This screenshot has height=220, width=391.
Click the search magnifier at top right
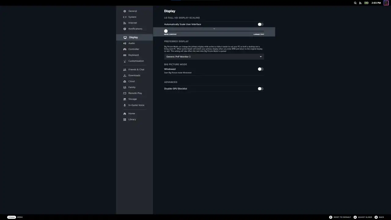coord(355,3)
